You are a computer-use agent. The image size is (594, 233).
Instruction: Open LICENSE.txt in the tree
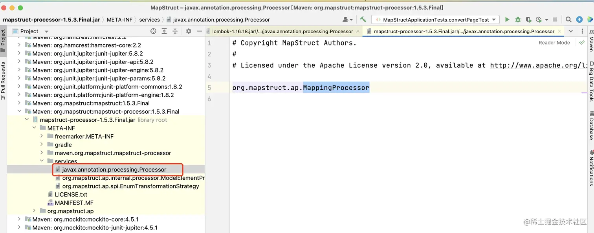[x=71, y=194]
